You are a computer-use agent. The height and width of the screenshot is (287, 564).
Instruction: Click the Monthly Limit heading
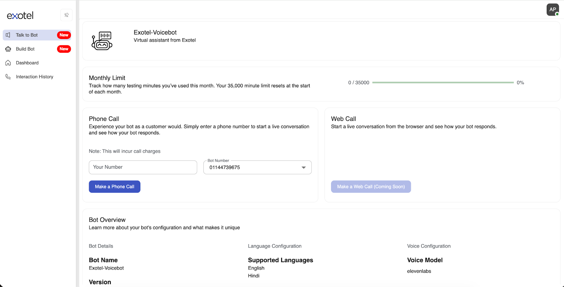[107, 78]
